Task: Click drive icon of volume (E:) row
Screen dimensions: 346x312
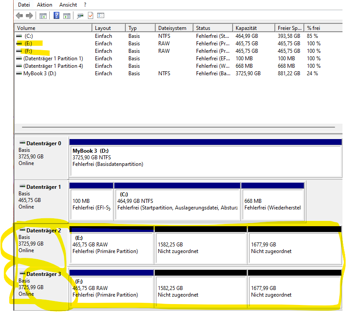Action: tap(19, 43)
